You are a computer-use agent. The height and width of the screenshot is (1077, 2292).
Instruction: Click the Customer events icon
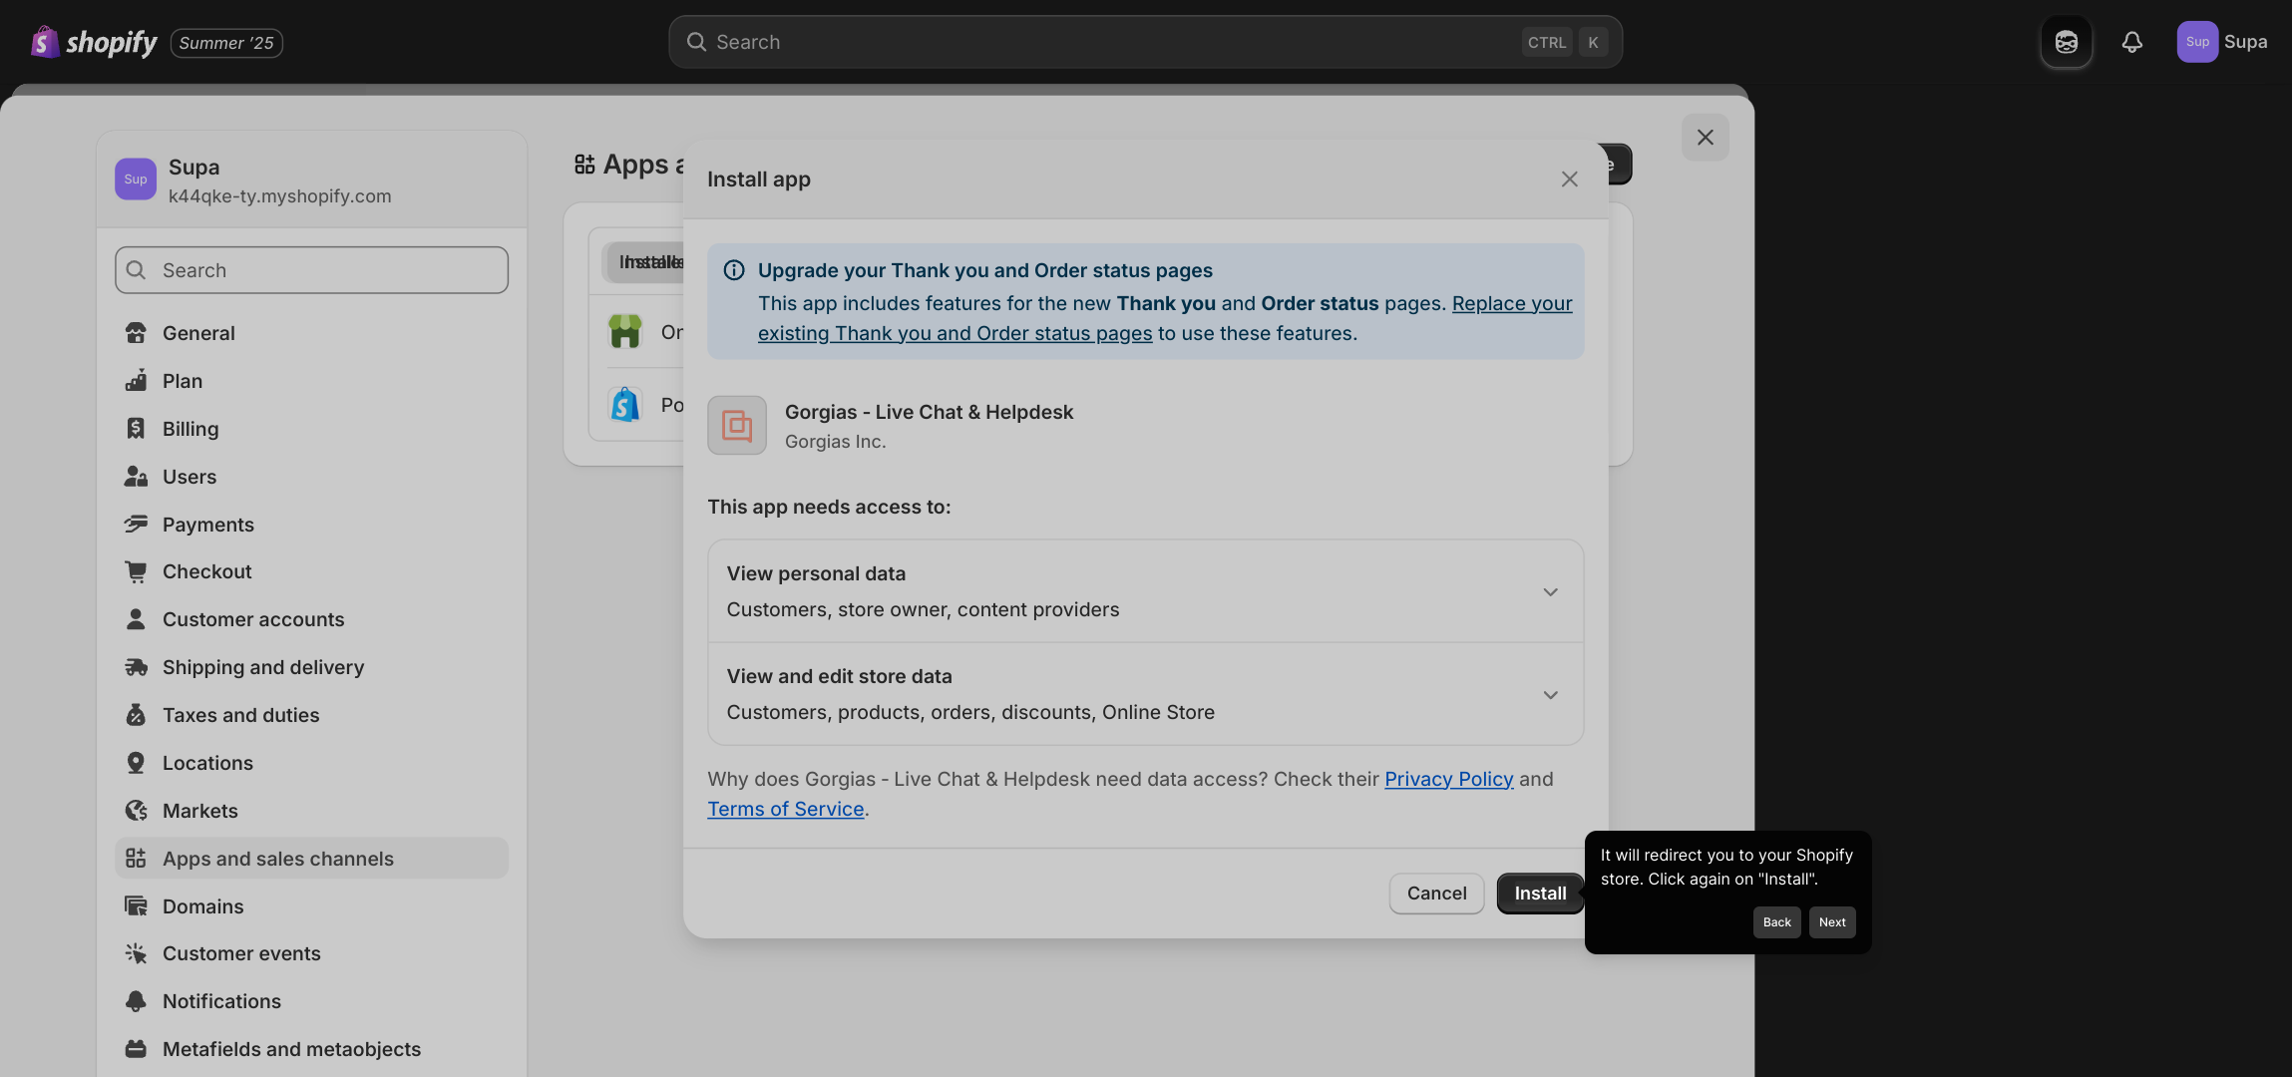pos(136,953)
